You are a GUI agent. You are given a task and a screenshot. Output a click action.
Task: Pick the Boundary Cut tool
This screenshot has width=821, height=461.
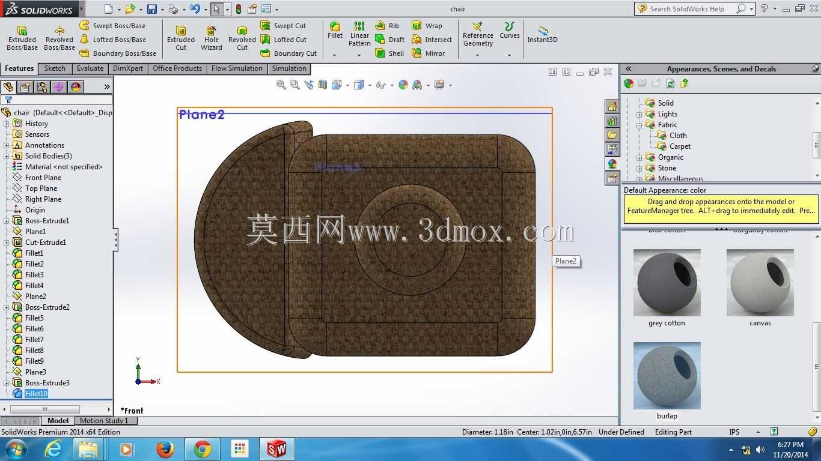[288, 53]
